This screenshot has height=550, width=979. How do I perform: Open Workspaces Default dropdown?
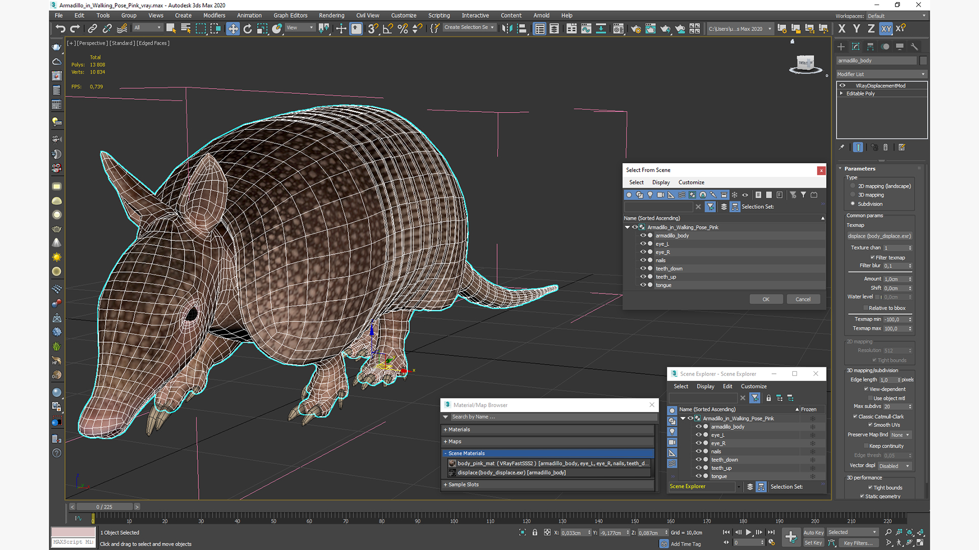click(x=896, y=16)
